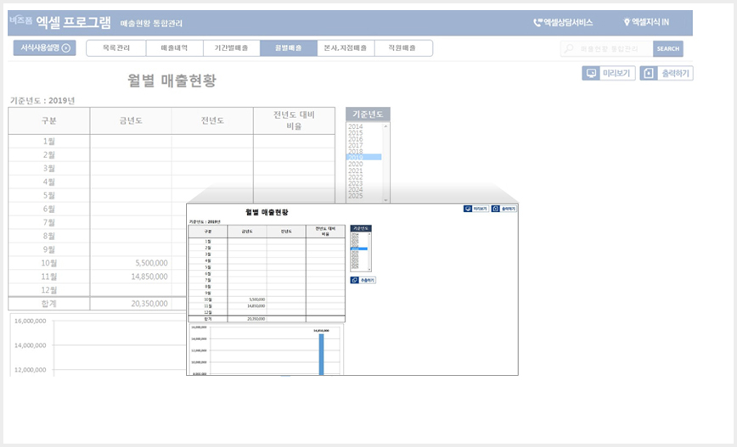Select the 2월 row label

point(49,155)
